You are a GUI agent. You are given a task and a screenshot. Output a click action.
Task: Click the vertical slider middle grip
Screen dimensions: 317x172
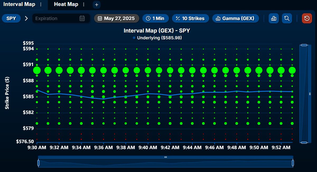point(310,94)
